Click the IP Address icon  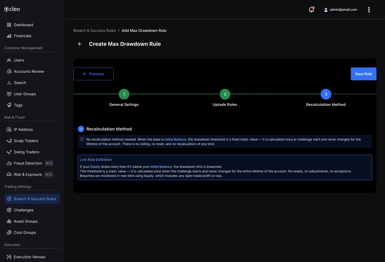9,130
